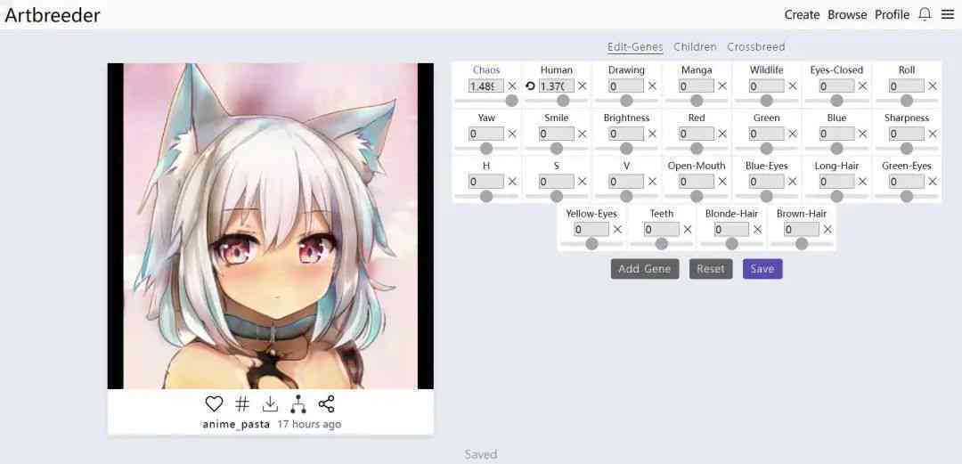Undo the Human gene change
Image resolution: width=962 pixels, height=464 pixels.
(x=531, y=85)
